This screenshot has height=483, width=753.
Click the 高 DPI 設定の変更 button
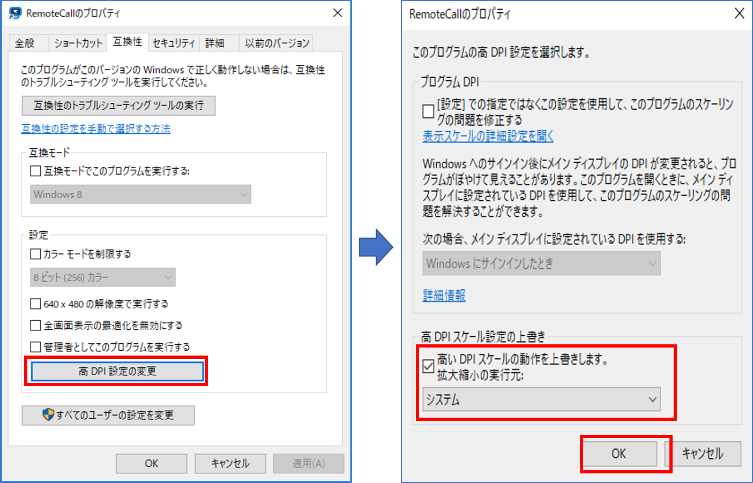pyautogui.click(x=117, y=371)
